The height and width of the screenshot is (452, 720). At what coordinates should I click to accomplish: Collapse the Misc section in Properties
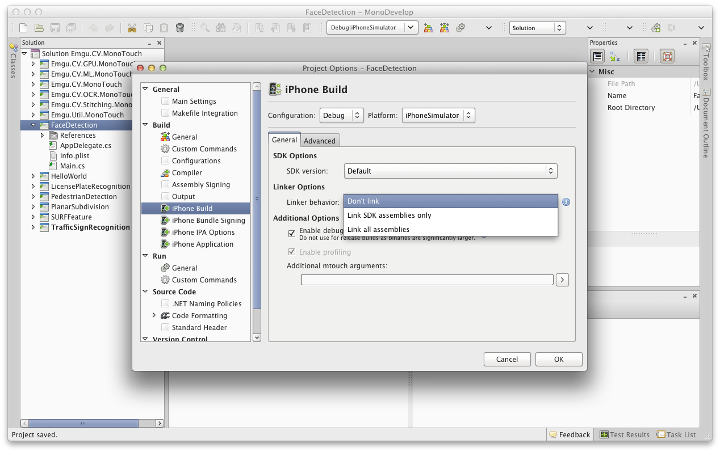[x=592, y=71]
